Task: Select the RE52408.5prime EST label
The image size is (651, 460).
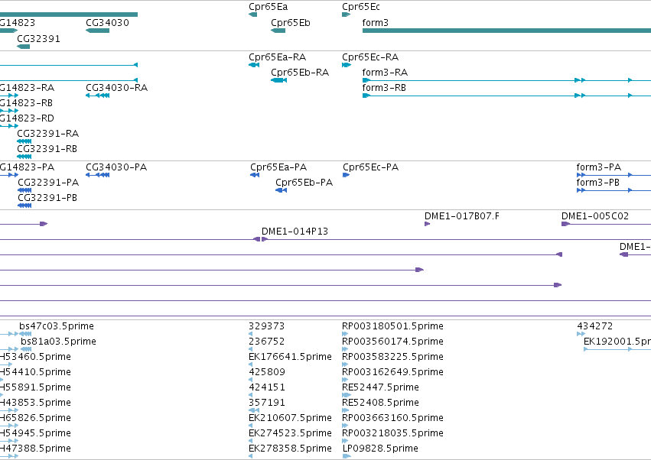Action: [380, 403]
